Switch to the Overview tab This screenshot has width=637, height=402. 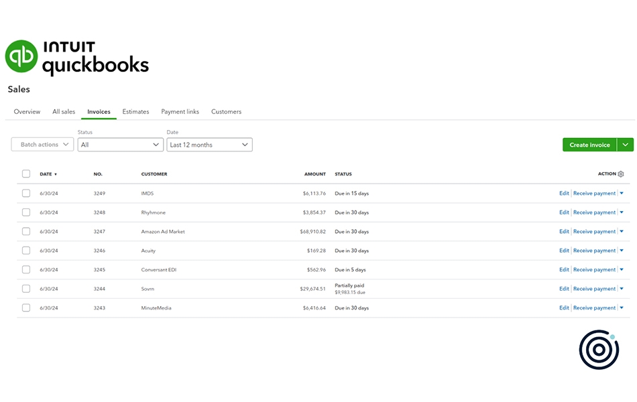27,112
